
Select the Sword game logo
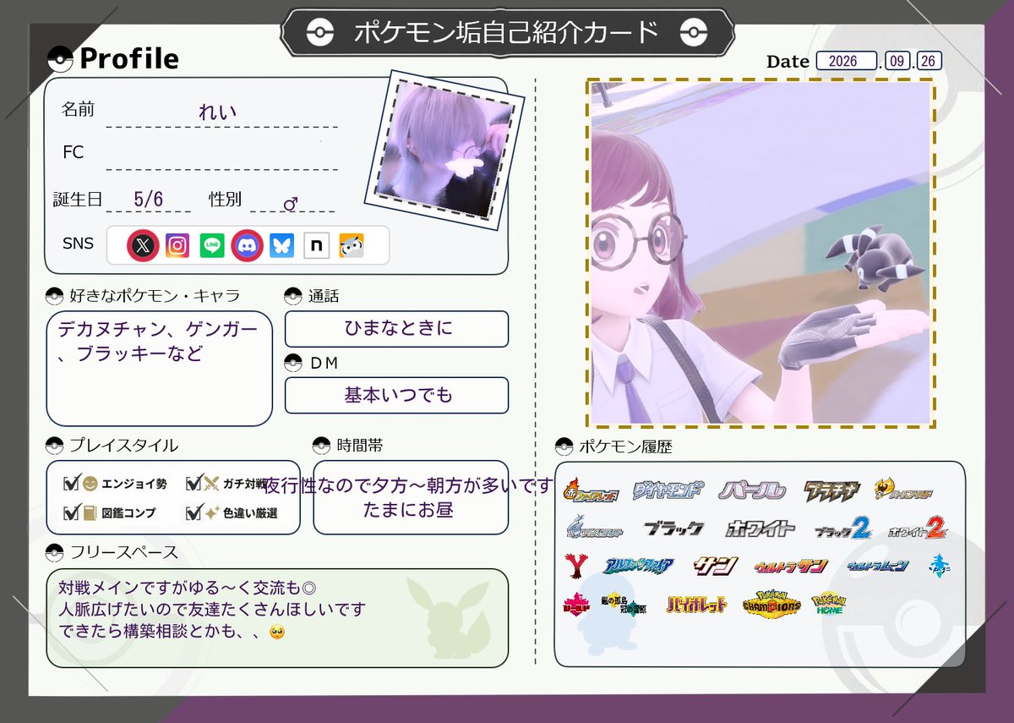(940, 566)
